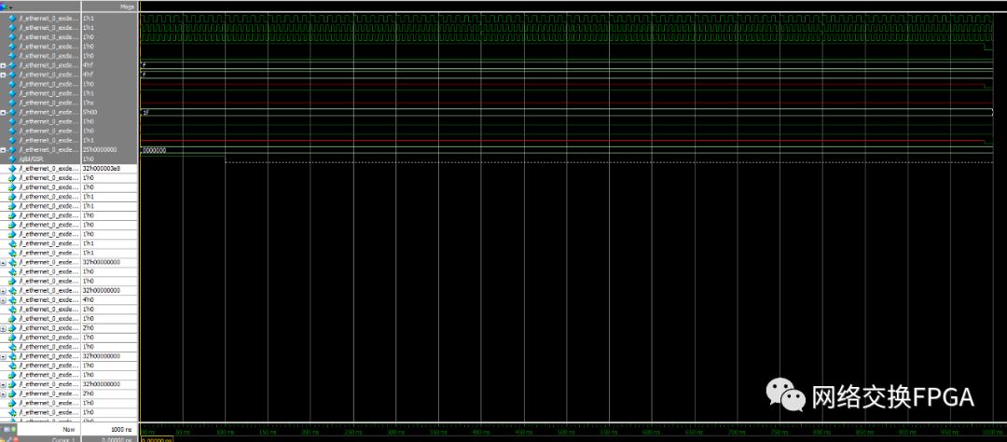Click the 50 ns mark on timeline

tap(183, 433)
